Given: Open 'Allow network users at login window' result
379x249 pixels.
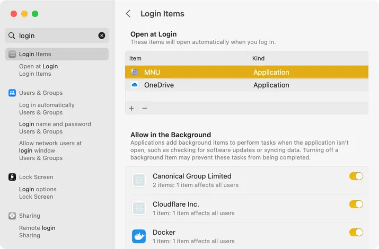Looking at the screenshot, I should tap(50, 150).
